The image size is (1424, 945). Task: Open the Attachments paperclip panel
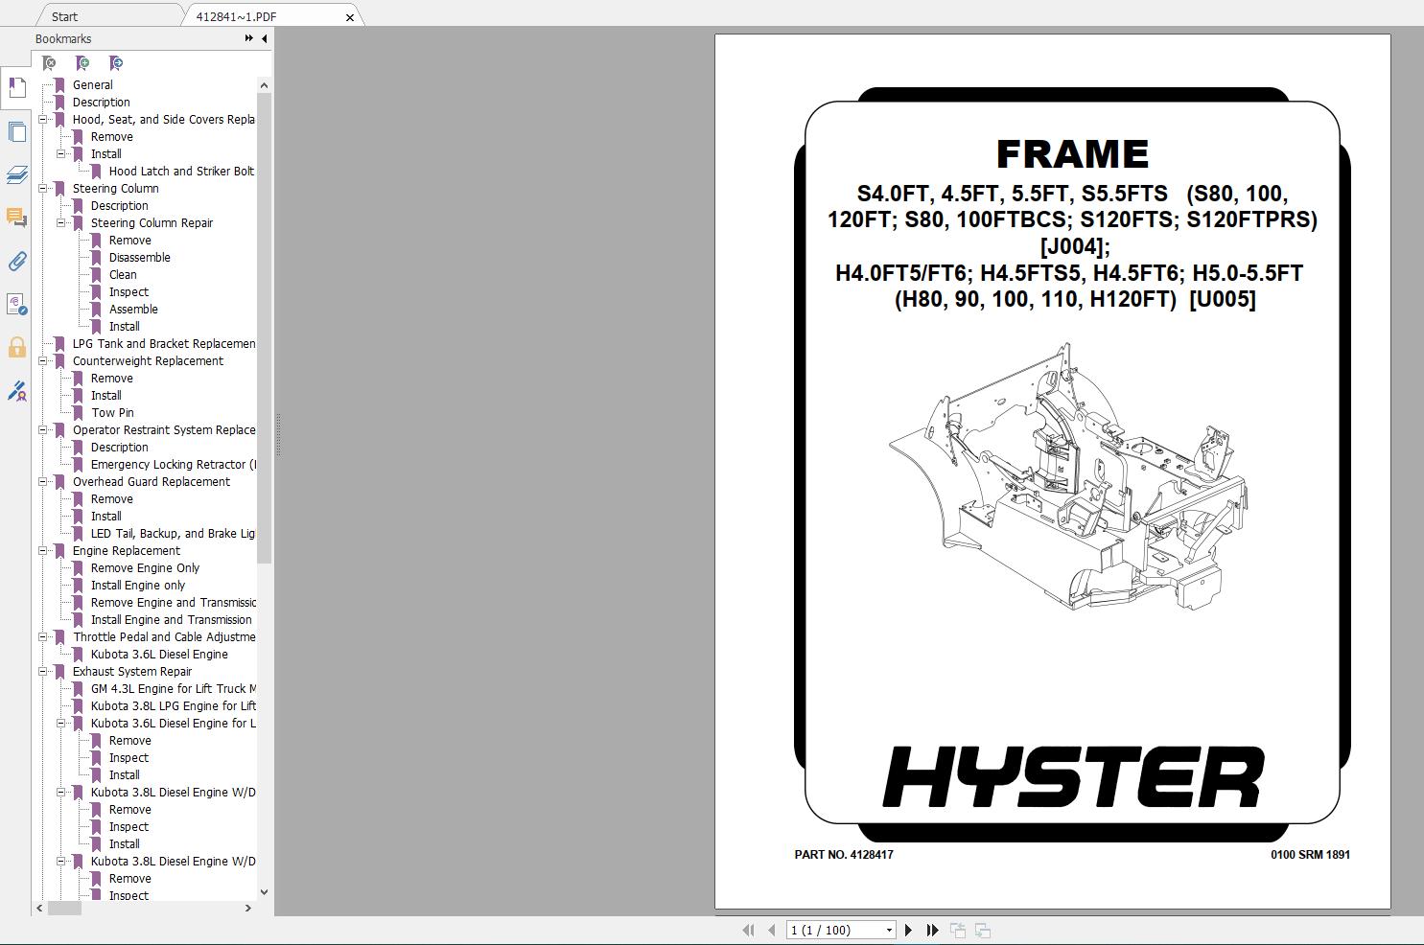[16, 261]
